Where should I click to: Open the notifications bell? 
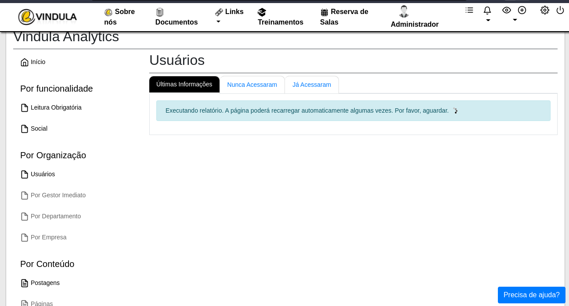tap(487, 11)
